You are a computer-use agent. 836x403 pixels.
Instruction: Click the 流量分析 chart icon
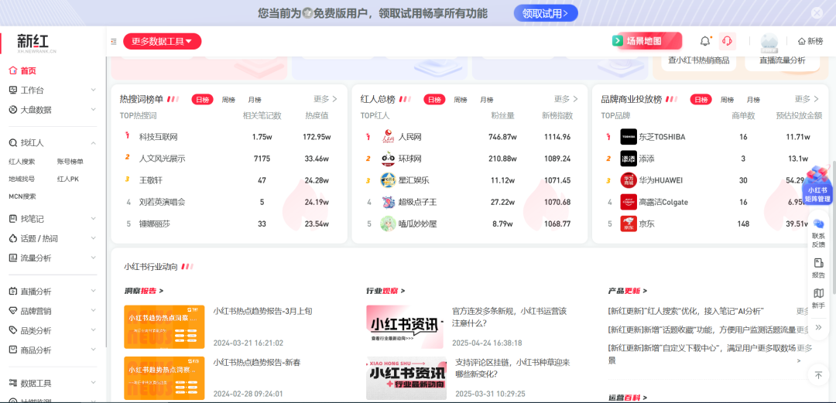click(13, 258)
